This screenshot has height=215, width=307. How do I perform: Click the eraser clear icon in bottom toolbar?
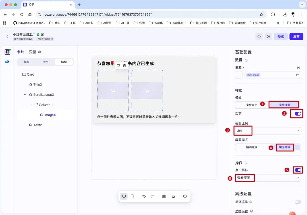(x=174, y=196)
